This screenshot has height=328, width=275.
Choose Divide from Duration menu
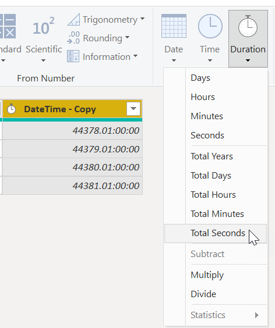216,294
